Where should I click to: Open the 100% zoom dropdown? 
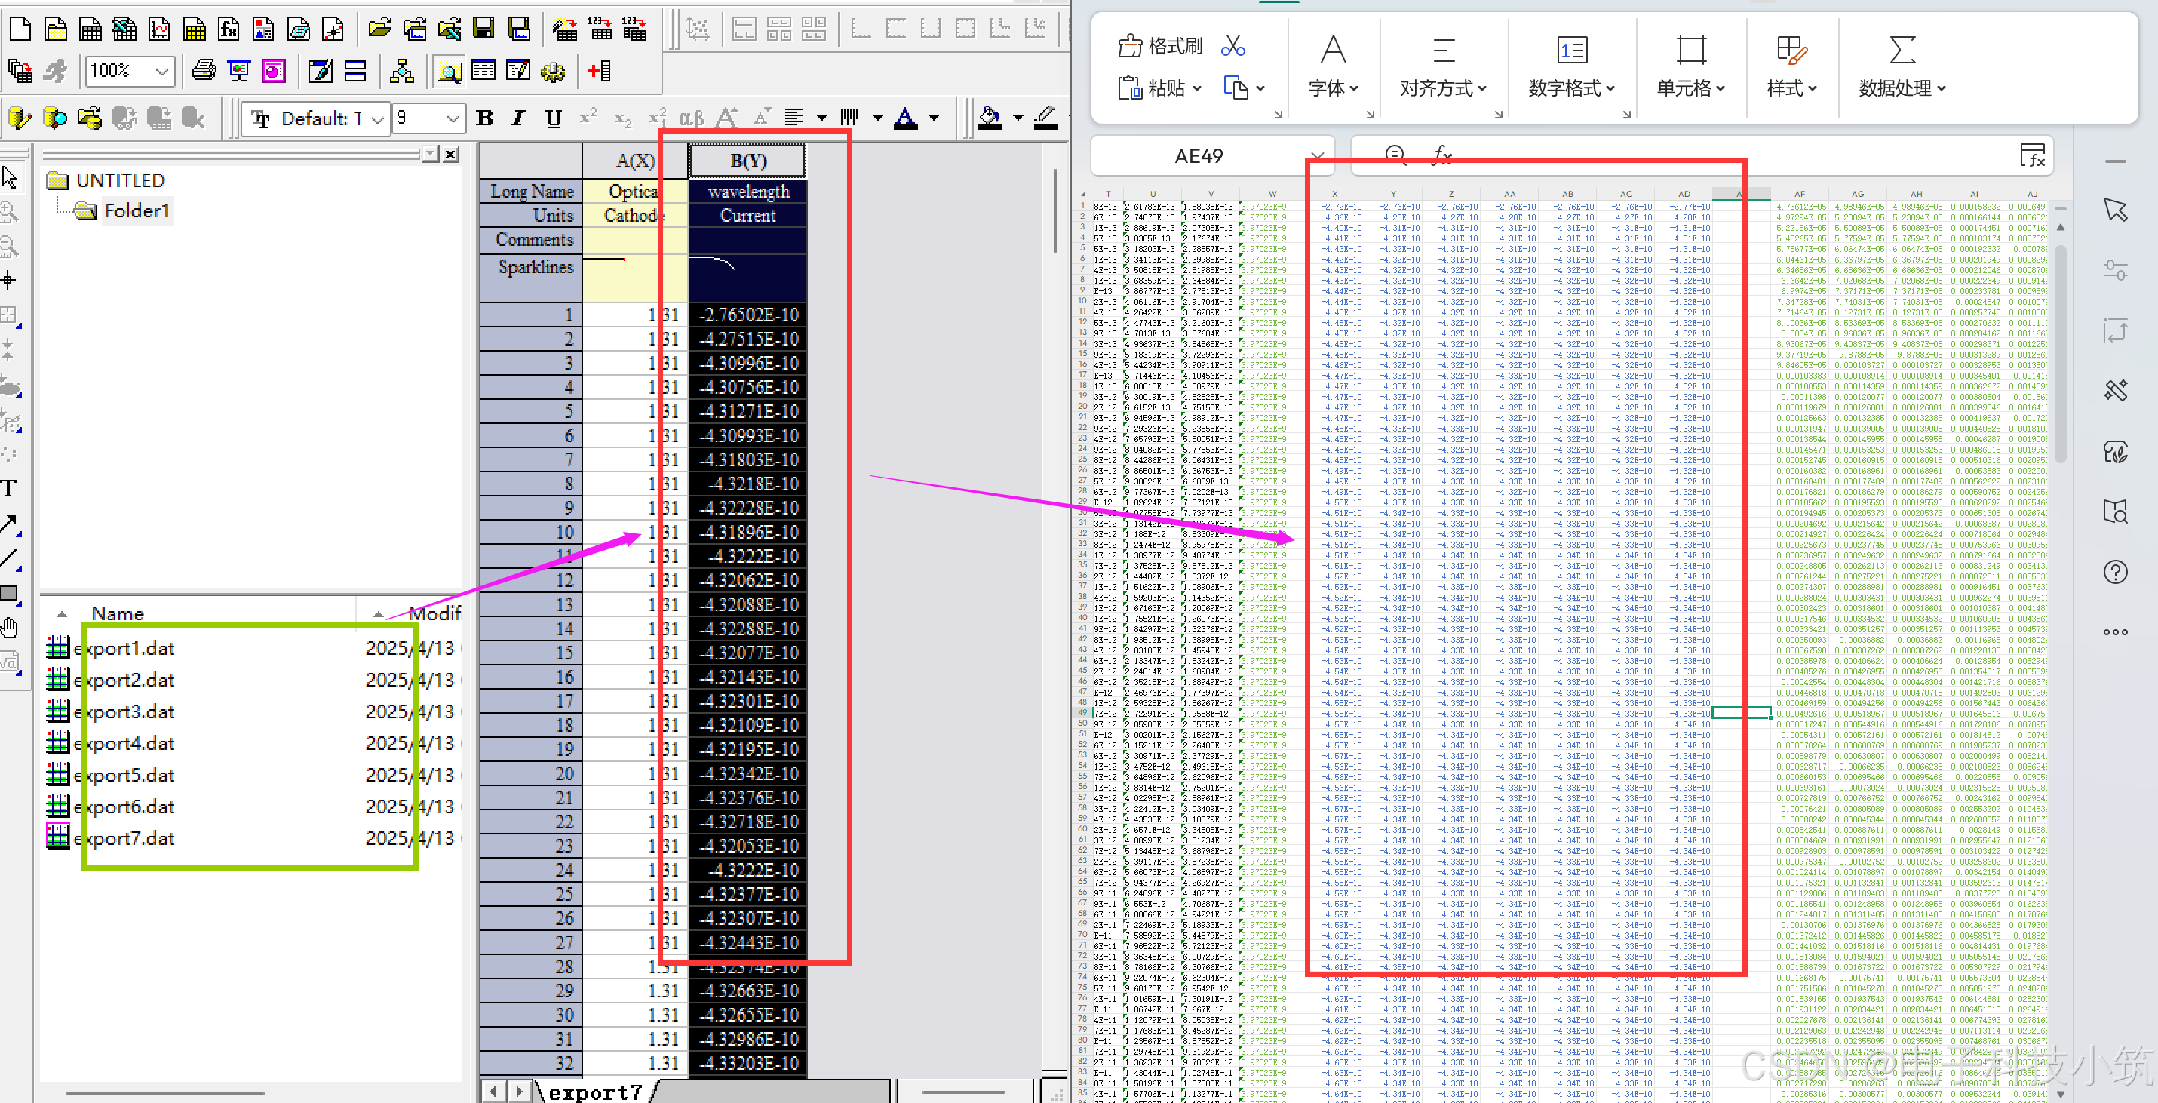161,71
